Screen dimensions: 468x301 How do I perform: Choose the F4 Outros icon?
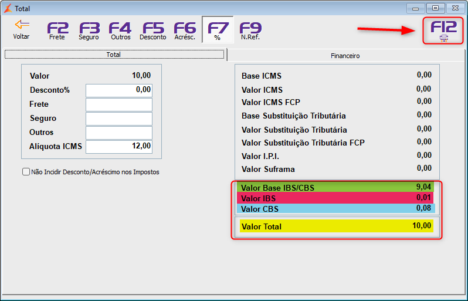[120, 31]
